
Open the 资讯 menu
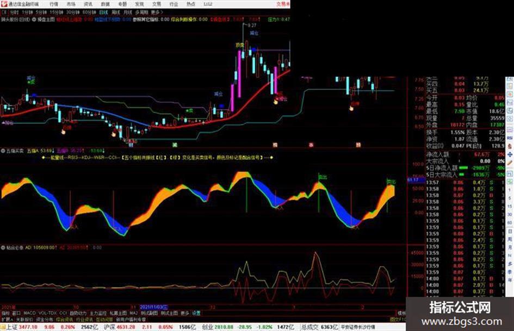coord(88,4)
